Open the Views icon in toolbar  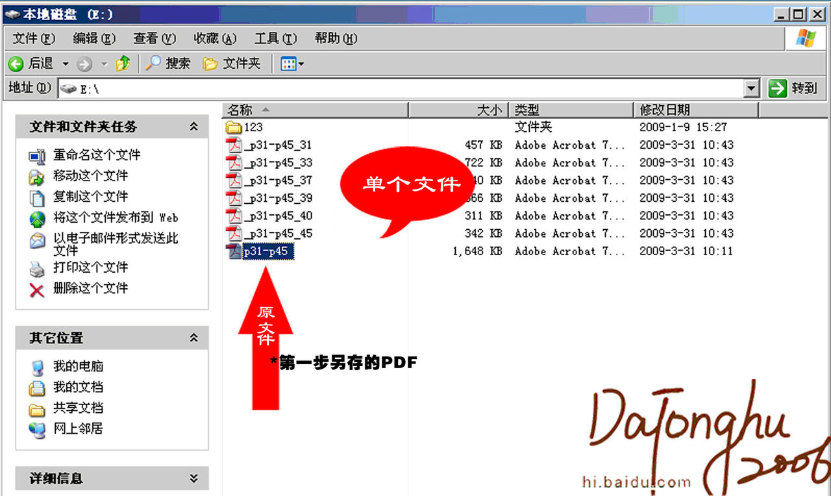pos(288,64)
